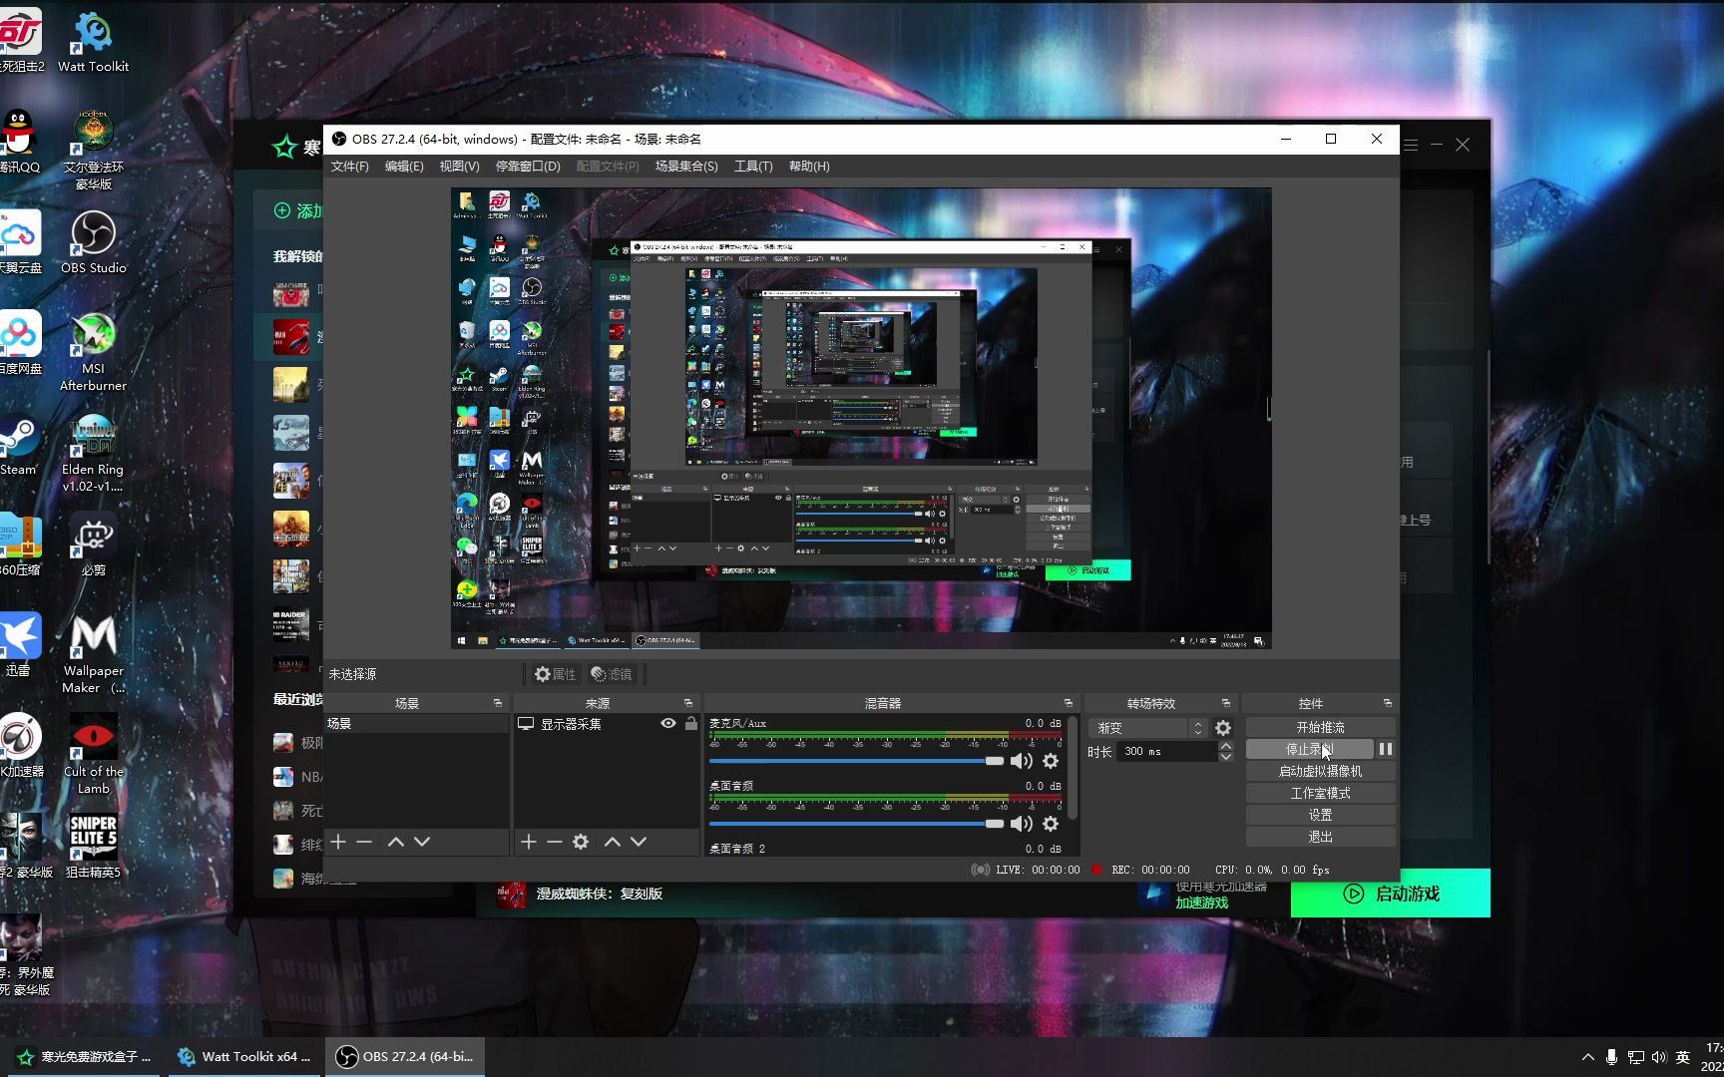Click the 开始推流 start streaming button
The image size is (1724, 1077).
click(x=1320, y=727)
